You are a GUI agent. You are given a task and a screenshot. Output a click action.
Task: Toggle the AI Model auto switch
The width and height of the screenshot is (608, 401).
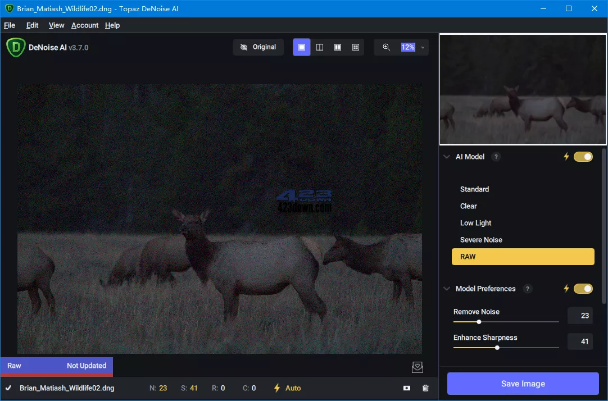coord(584,157)
